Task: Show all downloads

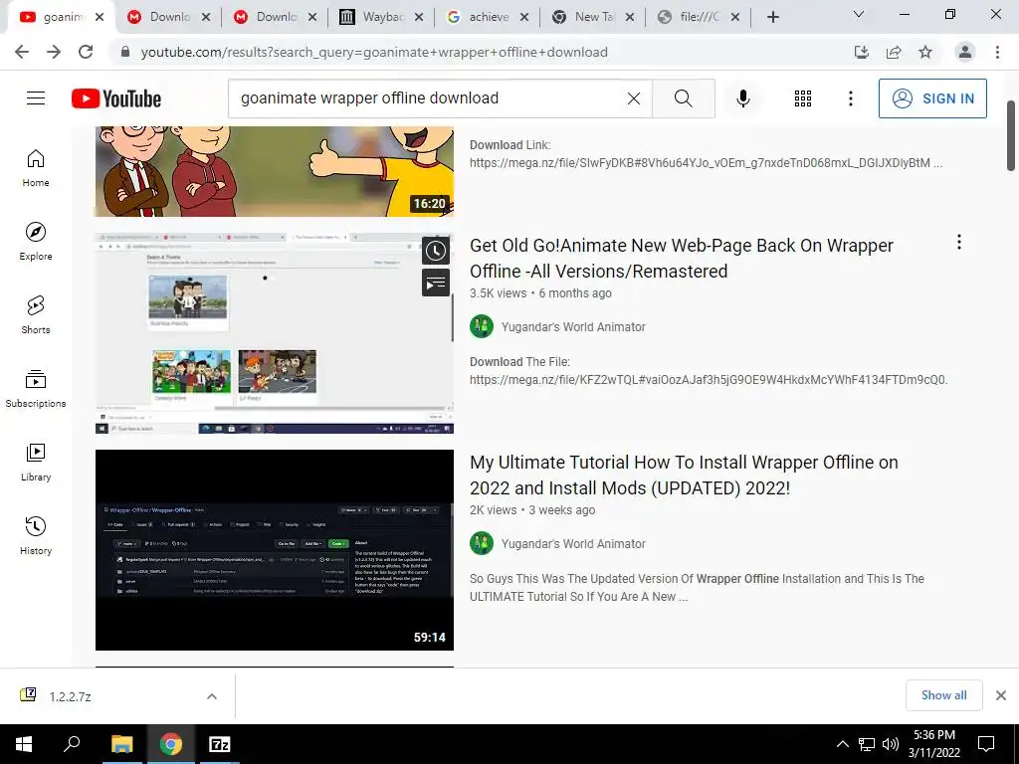Action: point(943,695)
